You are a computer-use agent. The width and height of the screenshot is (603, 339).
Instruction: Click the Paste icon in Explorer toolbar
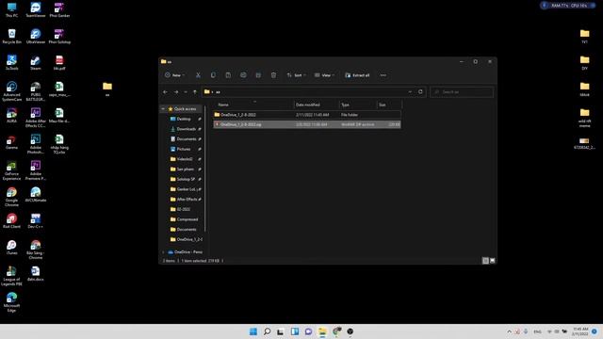coord(228,75)
